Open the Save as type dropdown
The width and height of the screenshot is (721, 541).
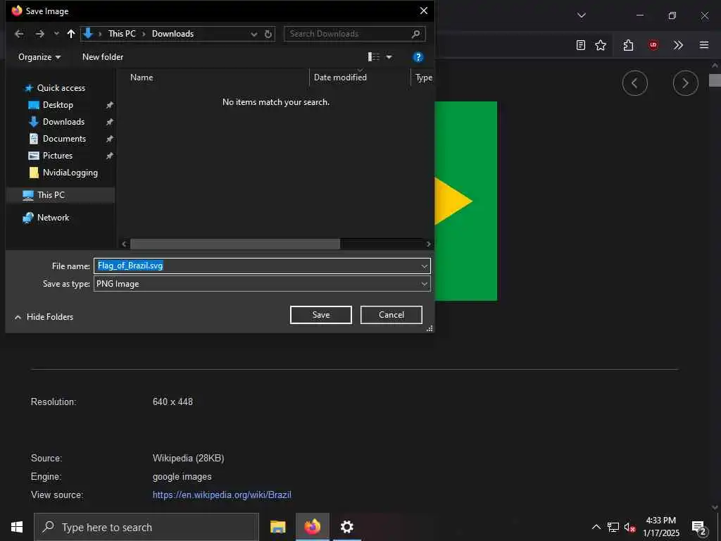(262, 284)
